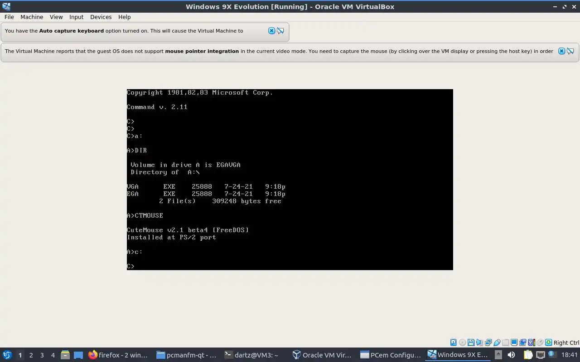
Task: Click the audio indicator in status bar
Action: [479, 343]
